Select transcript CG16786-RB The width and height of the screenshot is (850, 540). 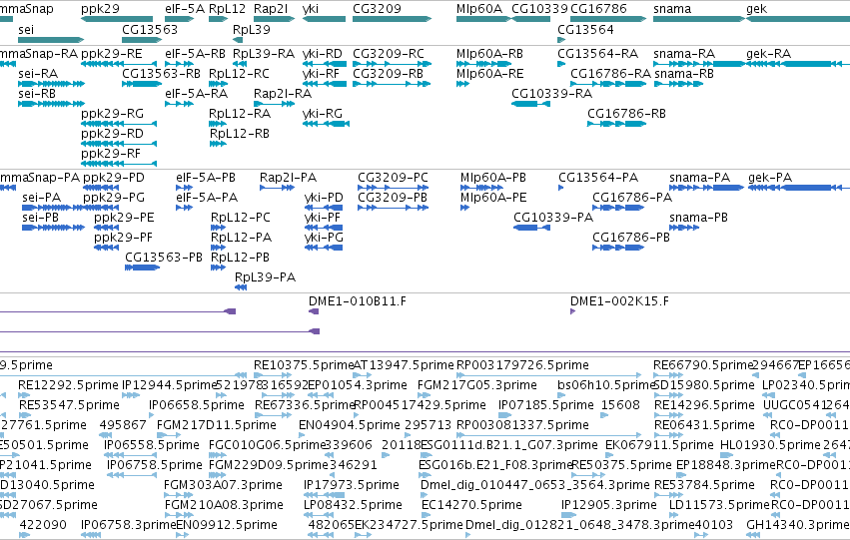tap(626, 114)
